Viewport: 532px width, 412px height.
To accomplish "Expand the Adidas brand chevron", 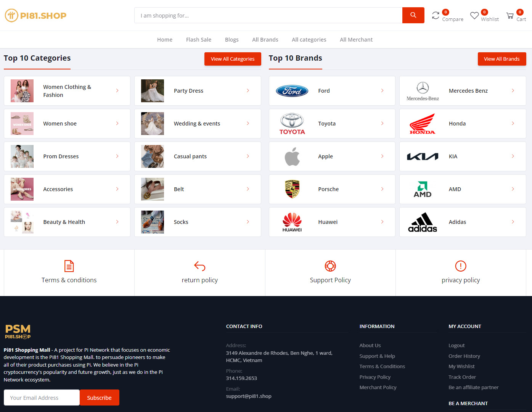I will (x=513, y=222).
